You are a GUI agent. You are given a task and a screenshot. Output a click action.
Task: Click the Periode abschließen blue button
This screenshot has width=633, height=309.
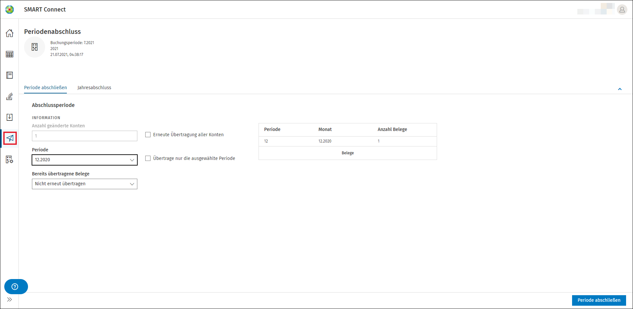tap(599, 300)
